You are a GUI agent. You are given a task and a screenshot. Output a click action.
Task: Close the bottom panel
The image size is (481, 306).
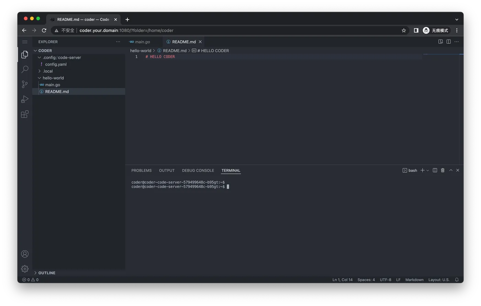(x=458, y=170)
